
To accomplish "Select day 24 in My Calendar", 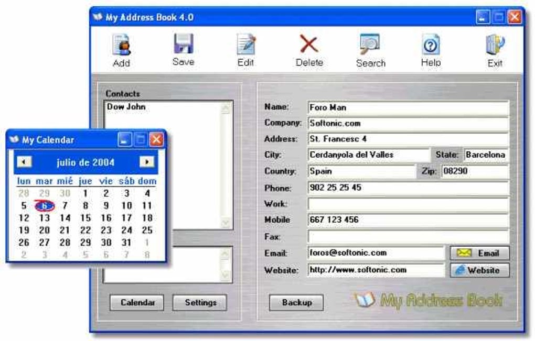I will click(x=126, y=230).
